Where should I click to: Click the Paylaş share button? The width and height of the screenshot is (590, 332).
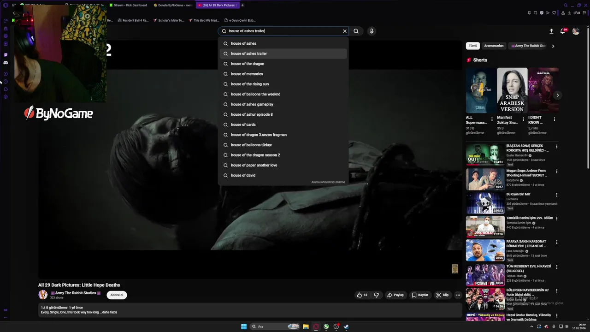pos(395,295)
